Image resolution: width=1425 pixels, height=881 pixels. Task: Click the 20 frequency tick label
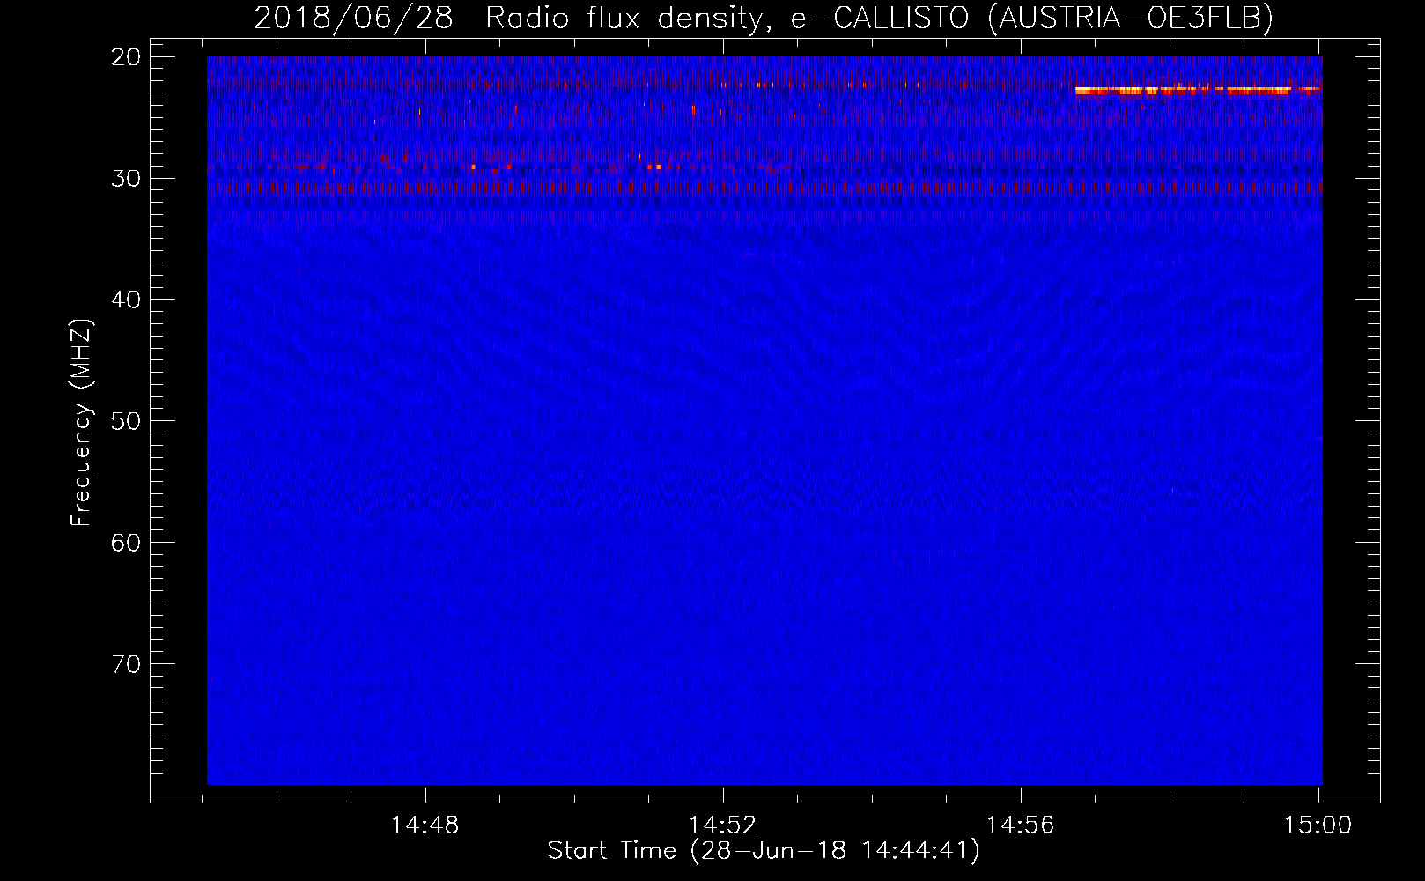[127, 57]
